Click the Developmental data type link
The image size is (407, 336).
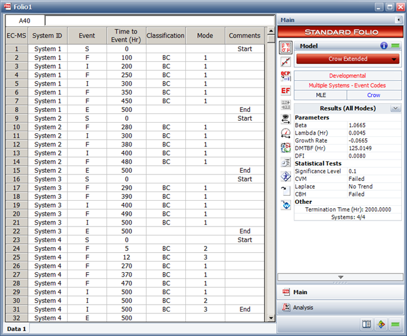[348, 76]
